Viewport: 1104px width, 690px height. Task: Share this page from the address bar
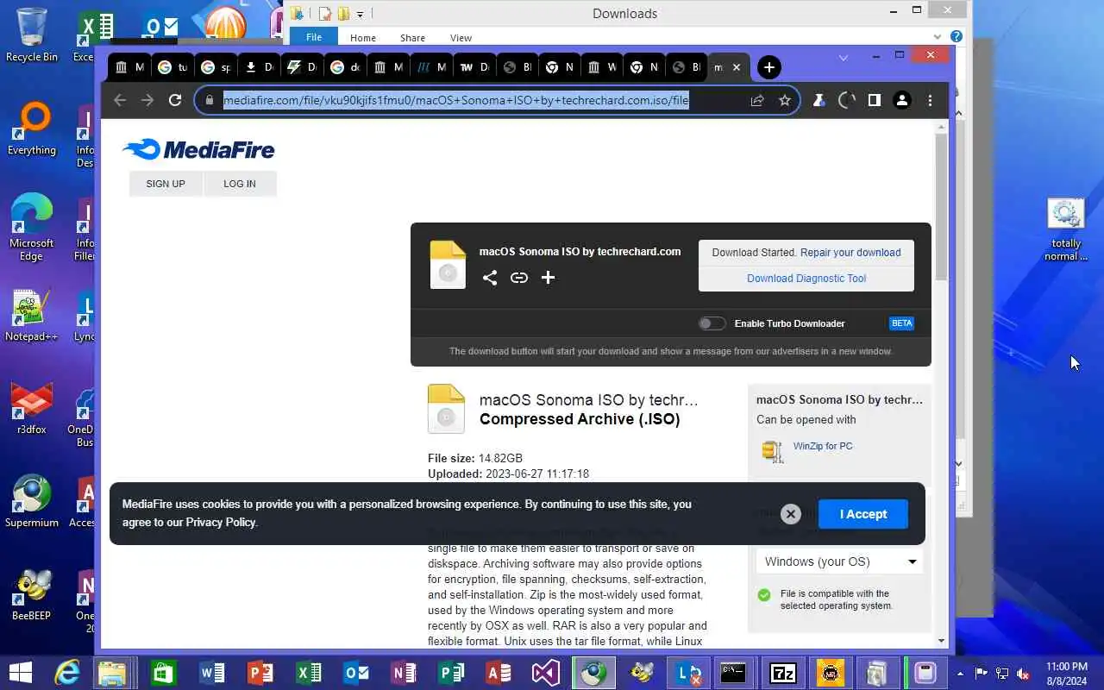pyautogui.click(x=757, y=100)
